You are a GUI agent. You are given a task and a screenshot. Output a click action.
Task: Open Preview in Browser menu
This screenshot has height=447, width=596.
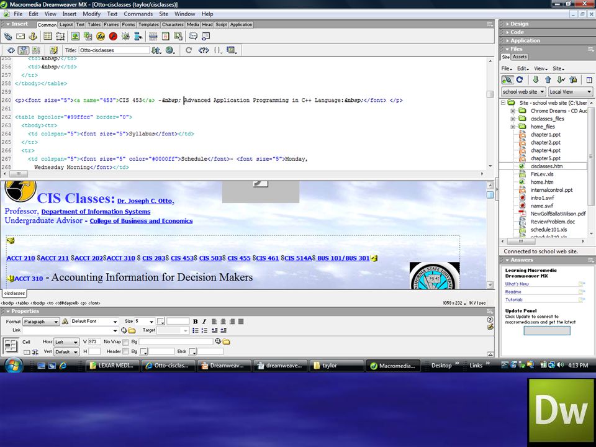(x=170, y=50)
